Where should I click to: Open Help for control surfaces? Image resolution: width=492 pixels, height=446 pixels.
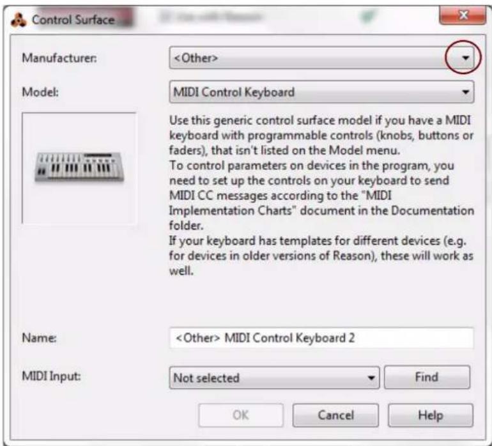point(431,415)
